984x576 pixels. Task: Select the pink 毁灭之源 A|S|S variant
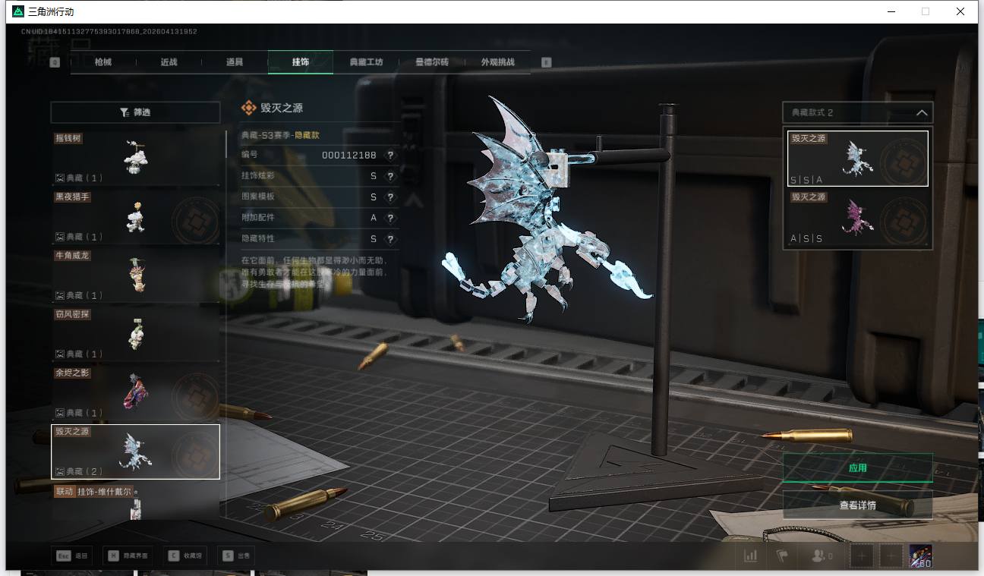tap(857, 219)
